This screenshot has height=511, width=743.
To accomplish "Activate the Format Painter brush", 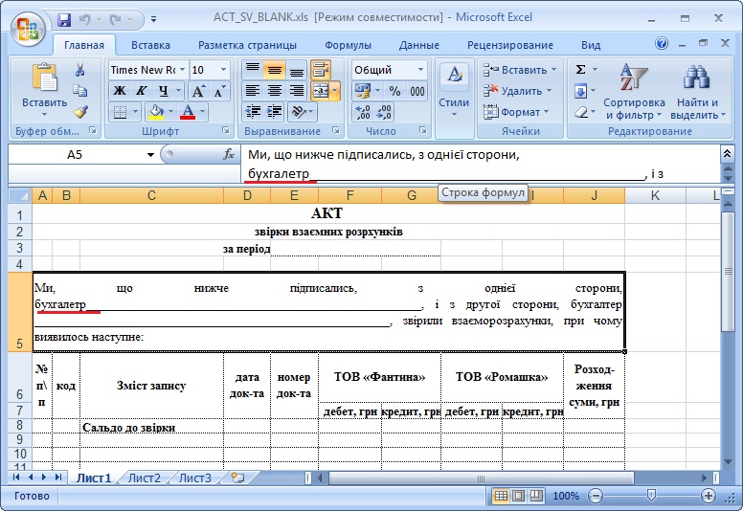I will coord(80,112).
